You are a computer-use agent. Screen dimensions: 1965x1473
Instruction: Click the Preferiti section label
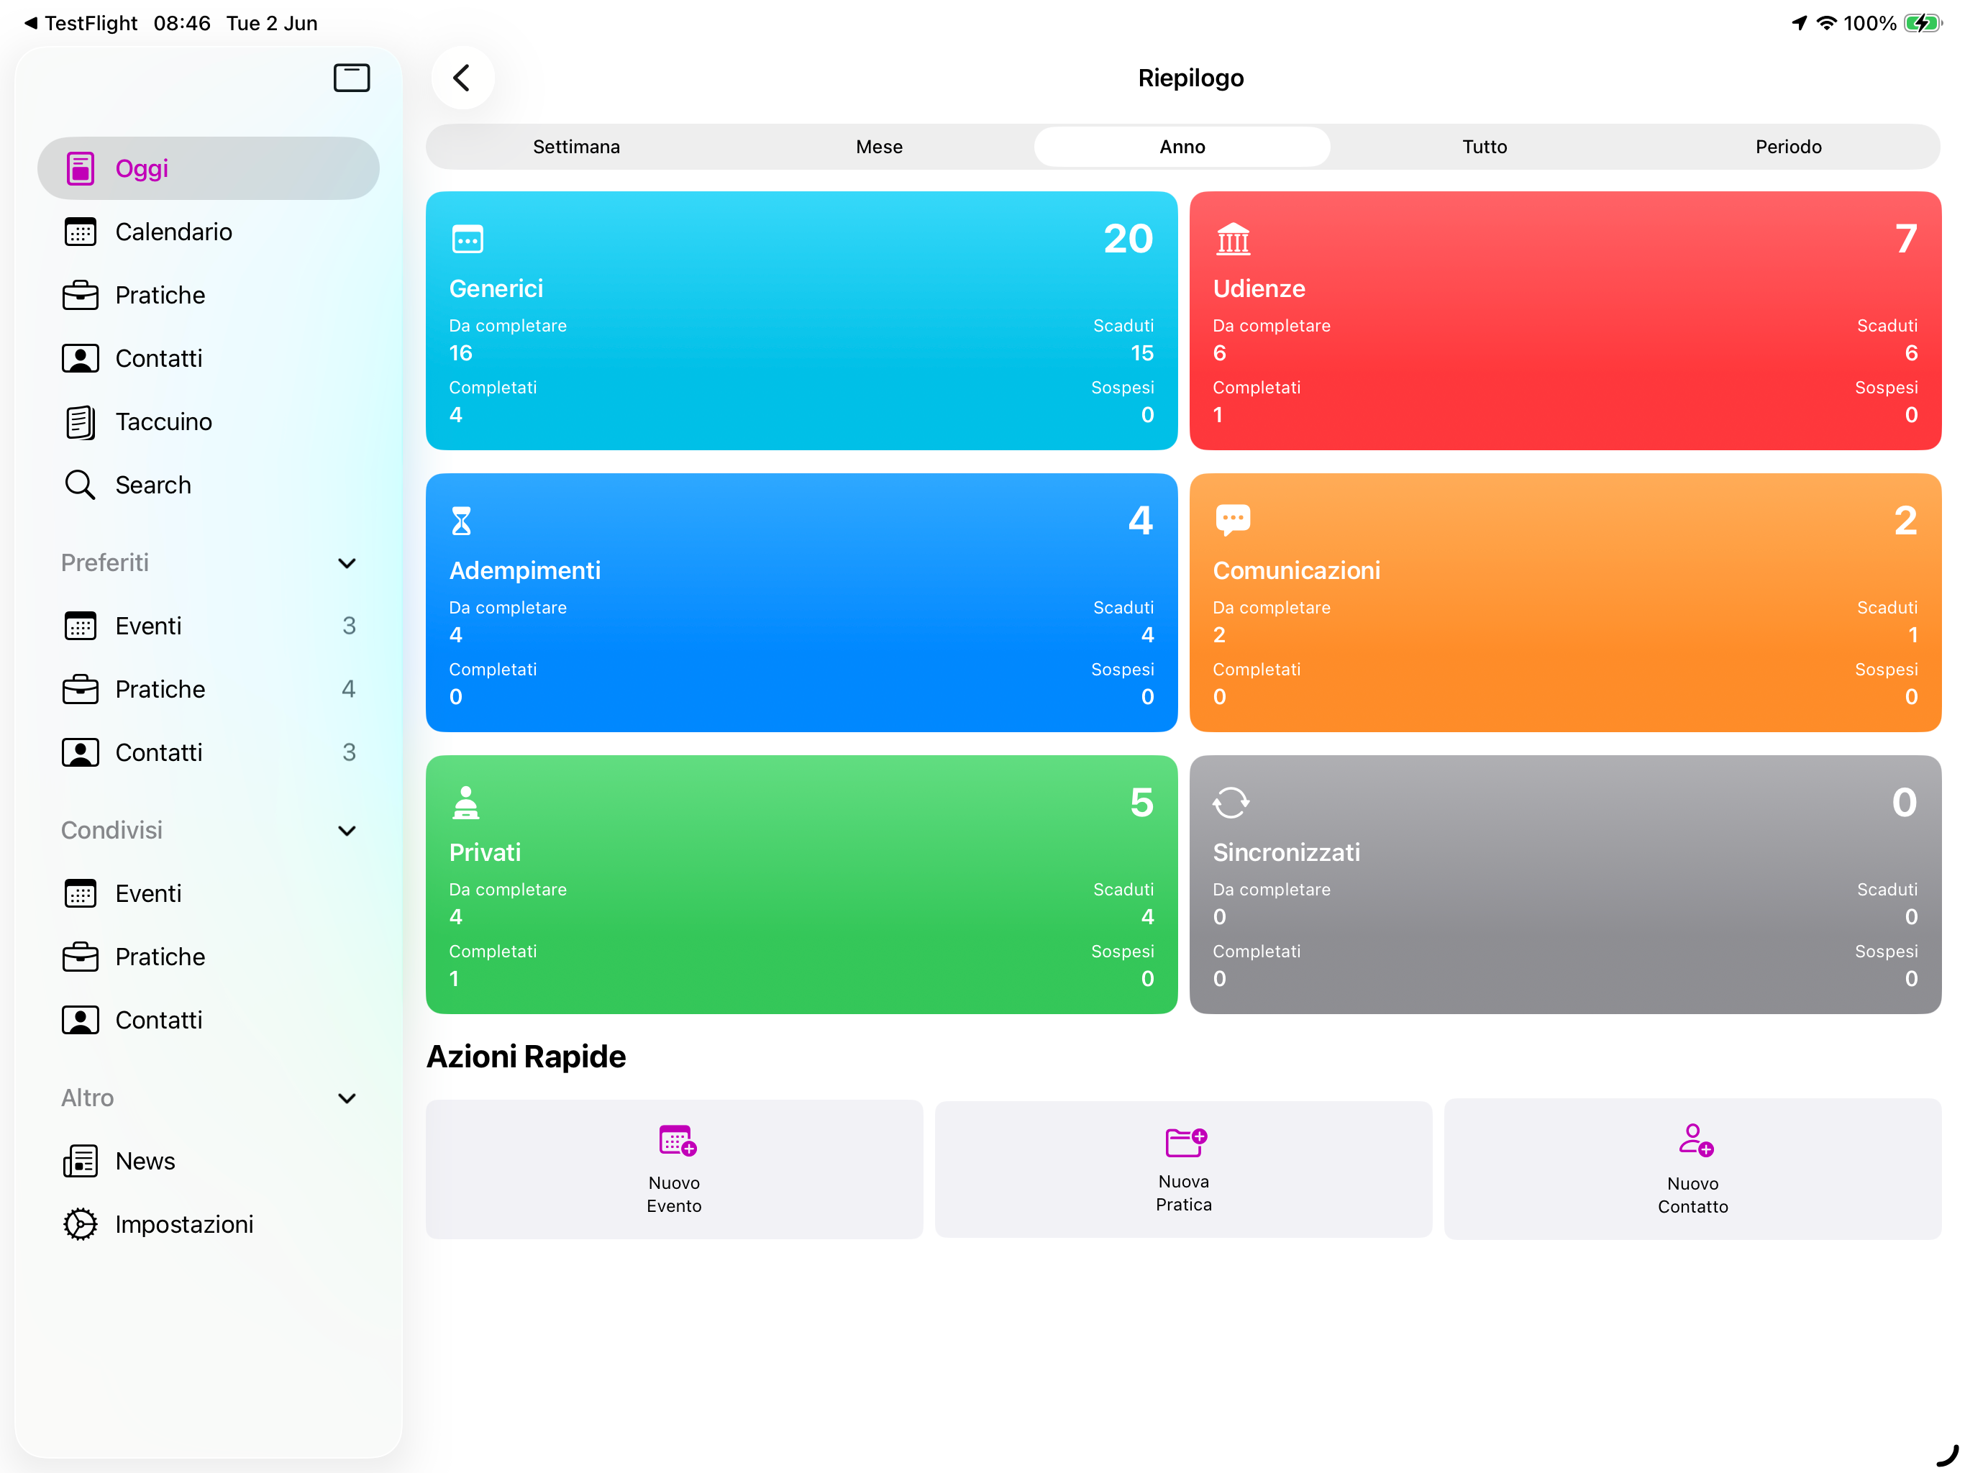[105, 562]
